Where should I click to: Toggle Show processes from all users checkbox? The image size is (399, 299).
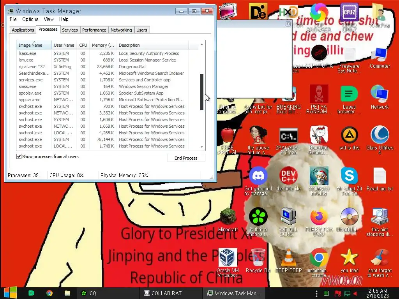(19, 157)
